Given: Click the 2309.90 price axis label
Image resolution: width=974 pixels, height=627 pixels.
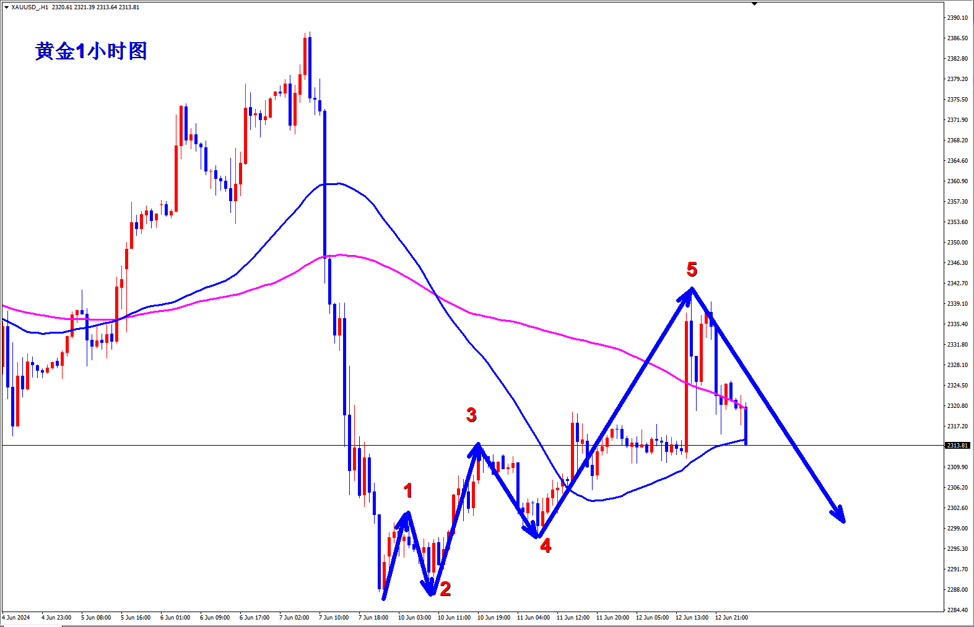Looking at the screenshot, I should point(957,467).
